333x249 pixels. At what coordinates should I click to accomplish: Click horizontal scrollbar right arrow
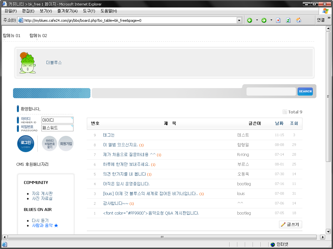323,237
